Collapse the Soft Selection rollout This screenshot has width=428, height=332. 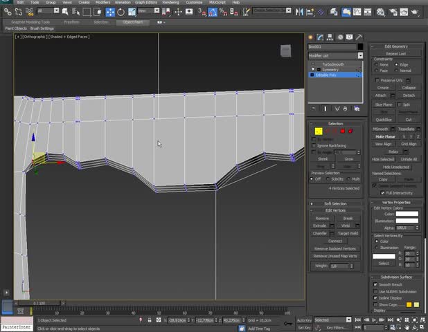(x=335, y=203)
